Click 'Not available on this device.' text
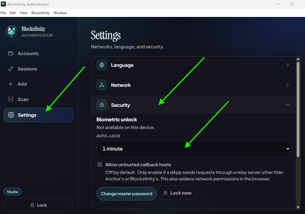 pyautogui.click(x=126, y=127)
